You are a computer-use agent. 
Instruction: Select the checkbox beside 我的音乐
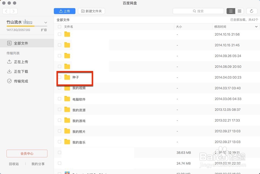tap(59, 142)
